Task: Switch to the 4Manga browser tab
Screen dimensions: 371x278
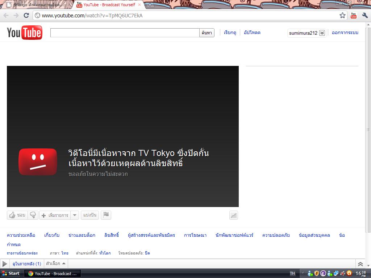Action: coord(38,5)
